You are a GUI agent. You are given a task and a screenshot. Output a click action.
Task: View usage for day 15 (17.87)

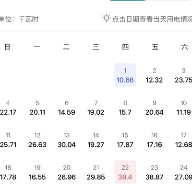(x=125, y=140)
